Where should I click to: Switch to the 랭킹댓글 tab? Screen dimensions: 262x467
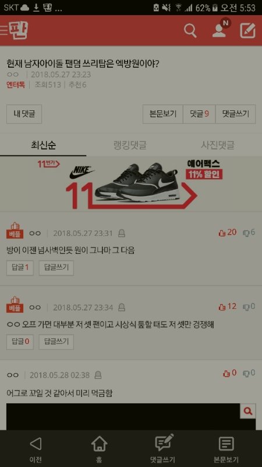click(130, 145)
